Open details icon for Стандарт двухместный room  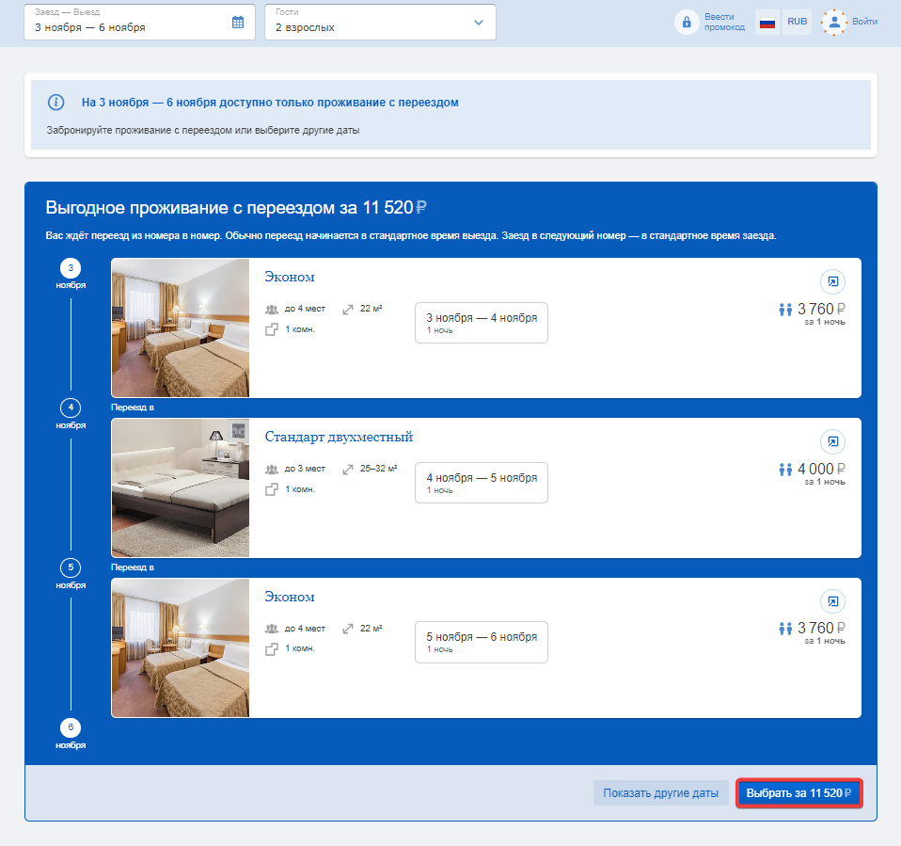point(832,441)
